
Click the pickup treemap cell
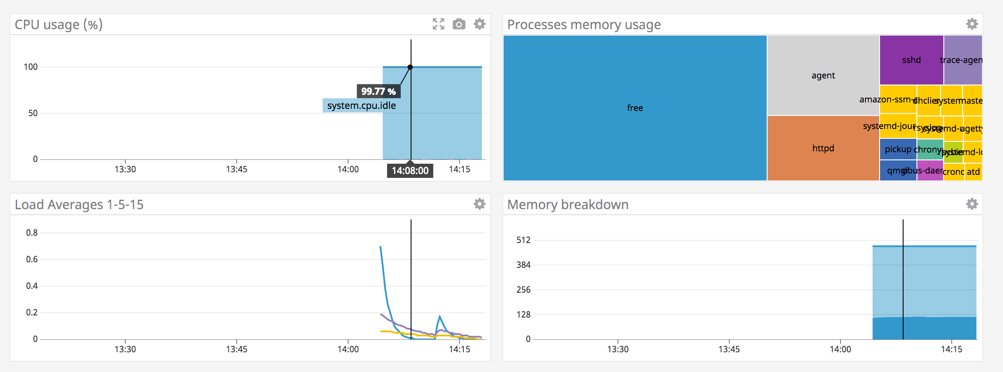(x=898, y=149)
